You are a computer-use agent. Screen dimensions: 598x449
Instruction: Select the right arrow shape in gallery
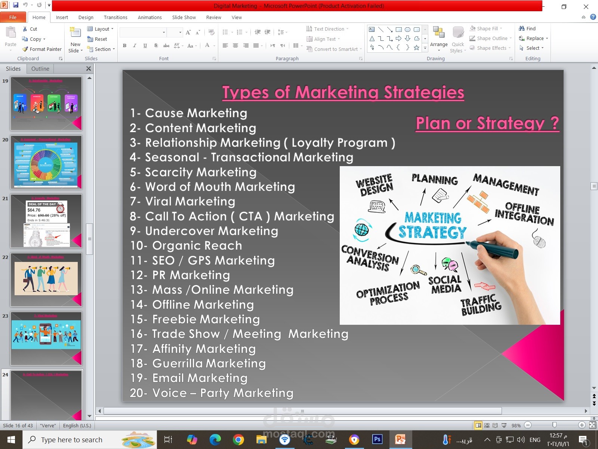point(399,39)
